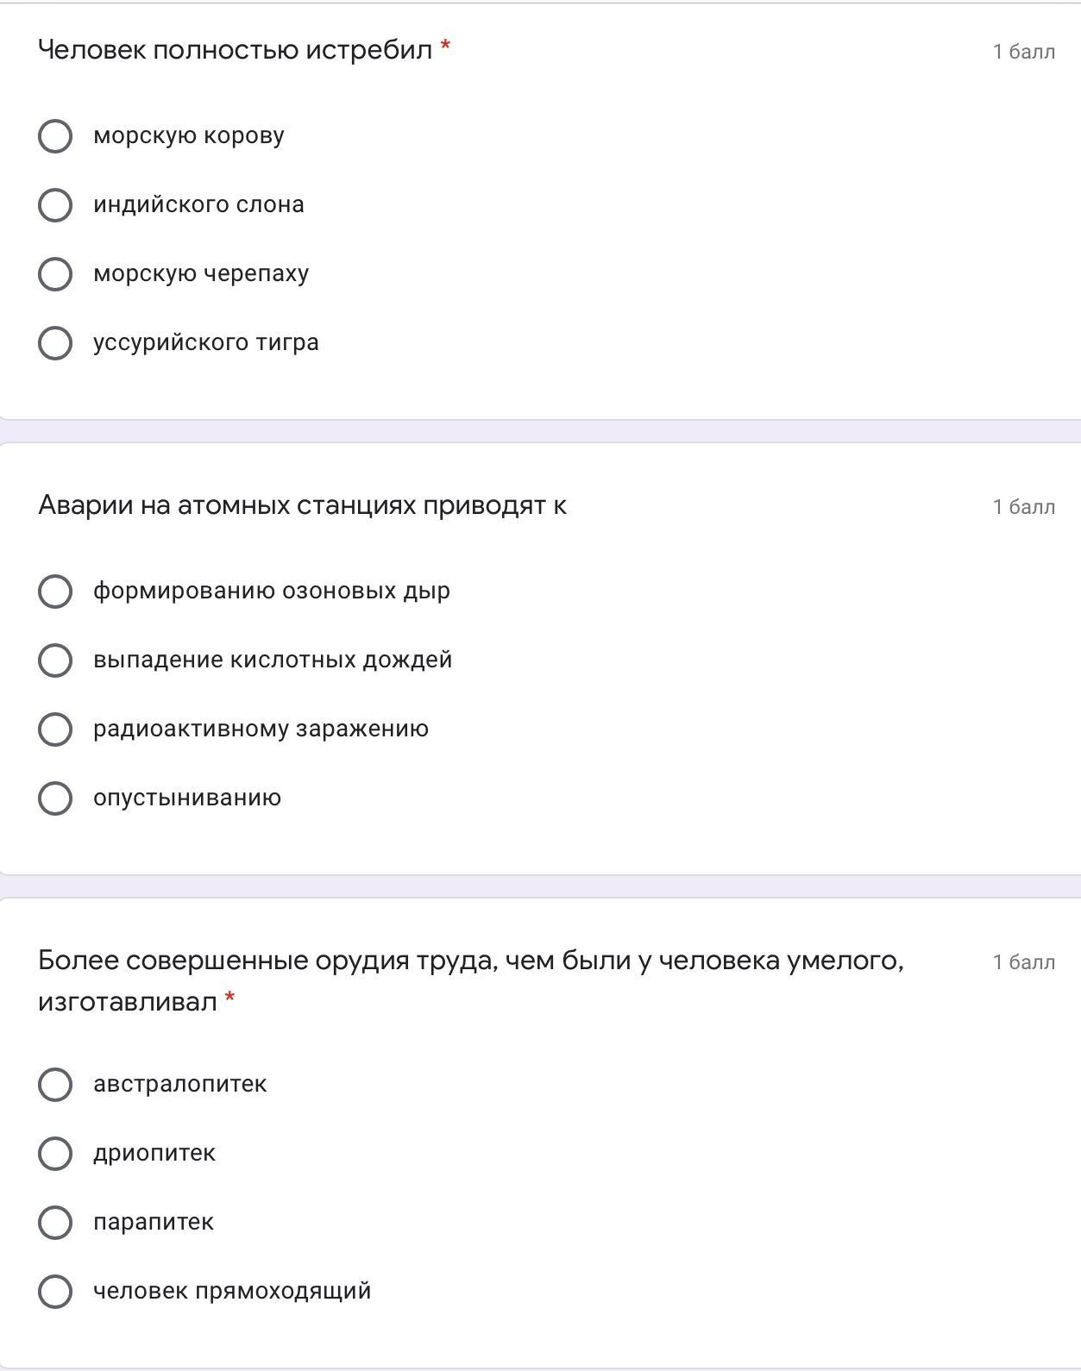
Task: Click the 'Более совершенные орудия труда' question text
Action: tap(470, 961)
